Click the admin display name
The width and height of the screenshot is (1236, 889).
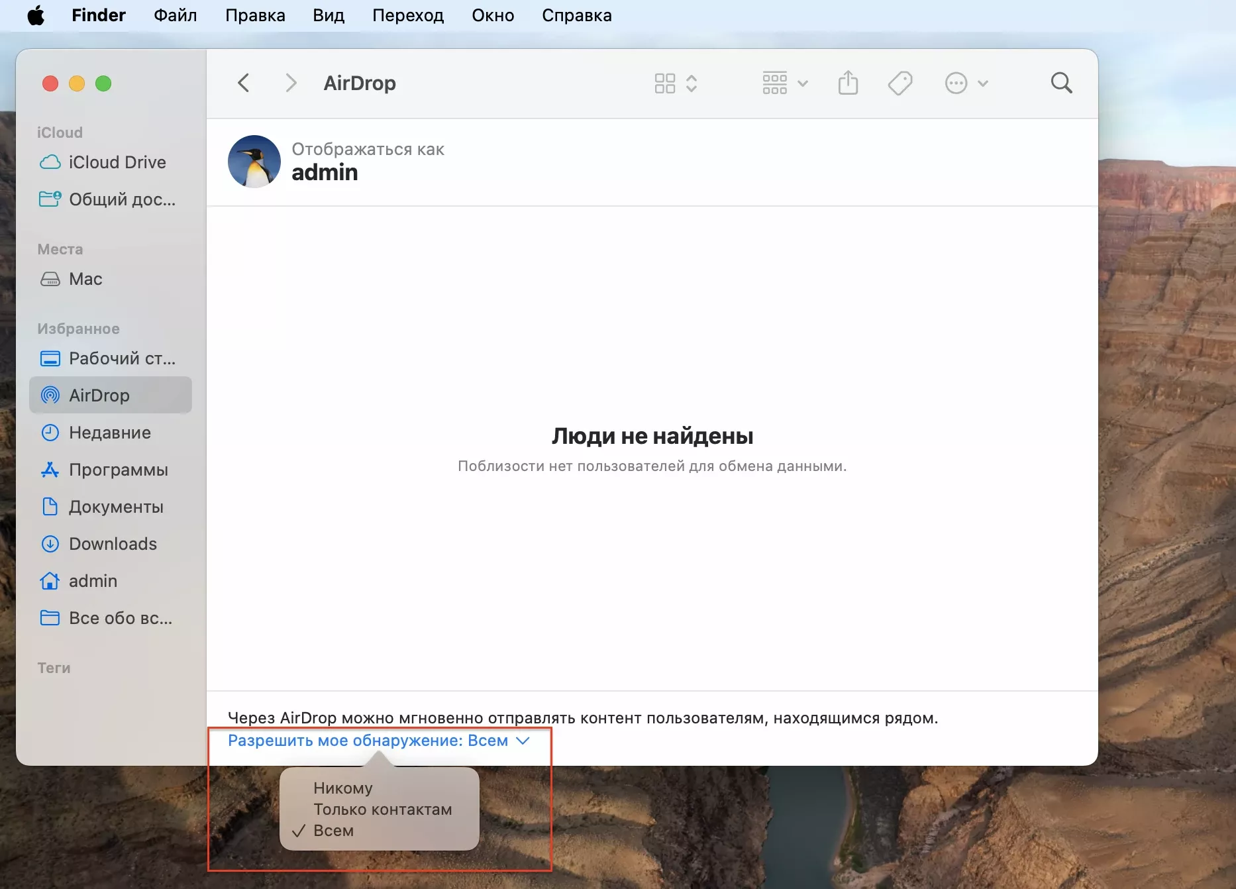click(325, 172)
